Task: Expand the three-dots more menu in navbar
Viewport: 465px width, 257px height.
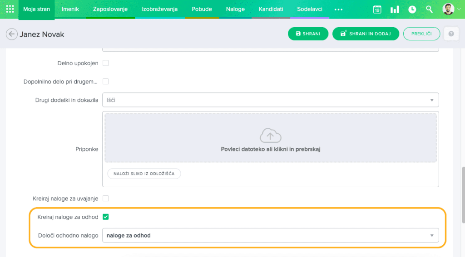Action: pos(338,9)
